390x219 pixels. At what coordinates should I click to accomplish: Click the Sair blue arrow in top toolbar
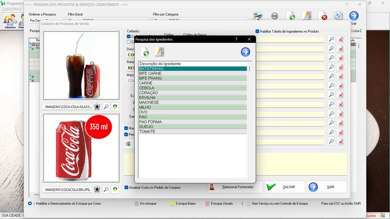pos(354,16)
